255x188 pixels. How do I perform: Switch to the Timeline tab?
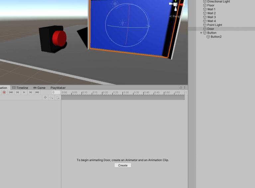20,88
